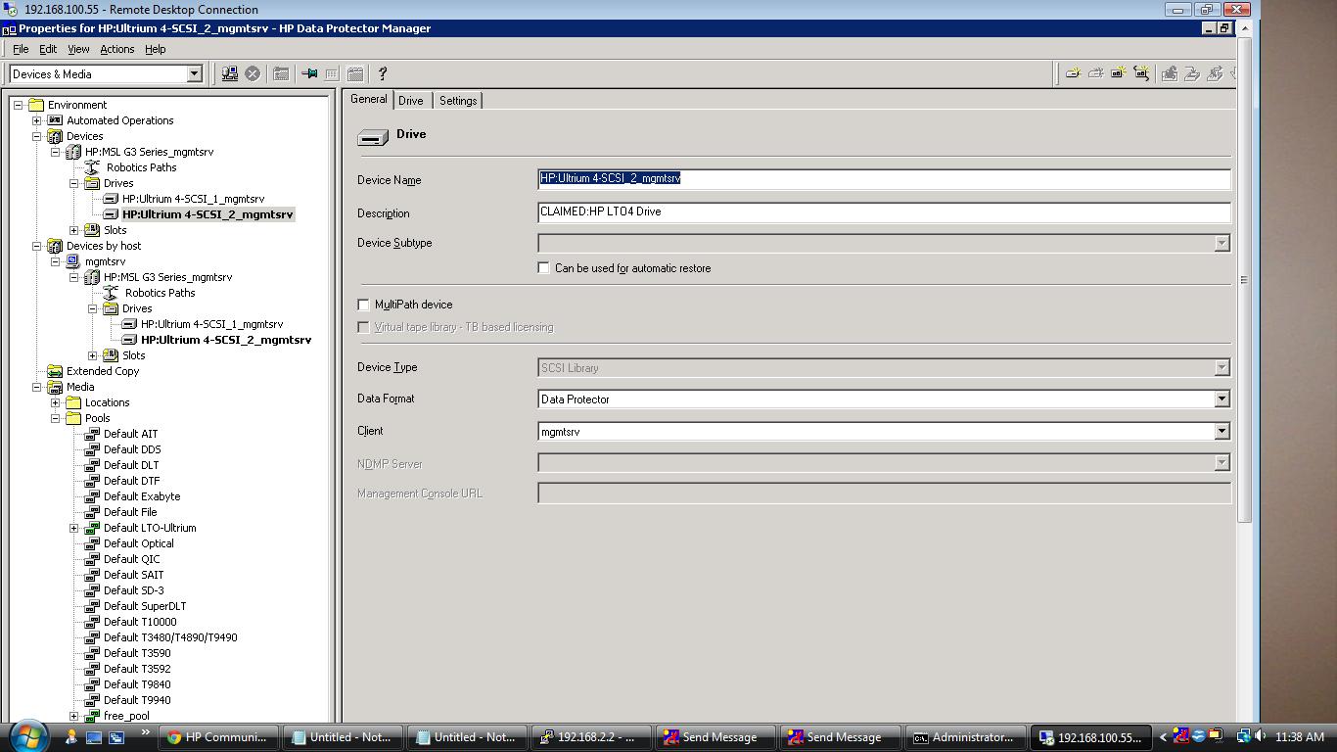Open first Send Message taskbar item
Viewport: 1337px width, 752px height.
point(715,737)
